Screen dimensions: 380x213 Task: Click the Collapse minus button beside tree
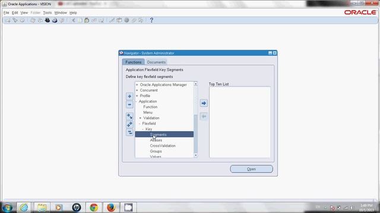coord(129,105)
